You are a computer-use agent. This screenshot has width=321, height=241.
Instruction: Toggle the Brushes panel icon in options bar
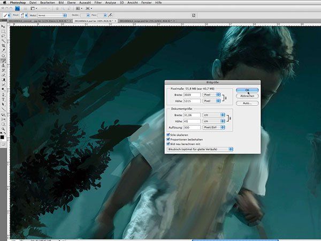point(194,16)
